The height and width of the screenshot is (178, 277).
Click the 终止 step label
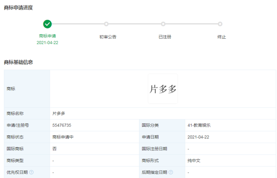222,37
